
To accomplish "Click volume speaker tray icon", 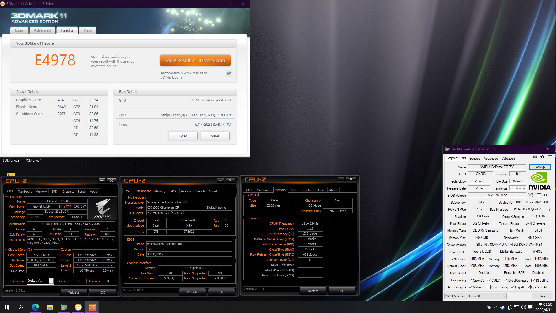I will click(x=523, y=307).
